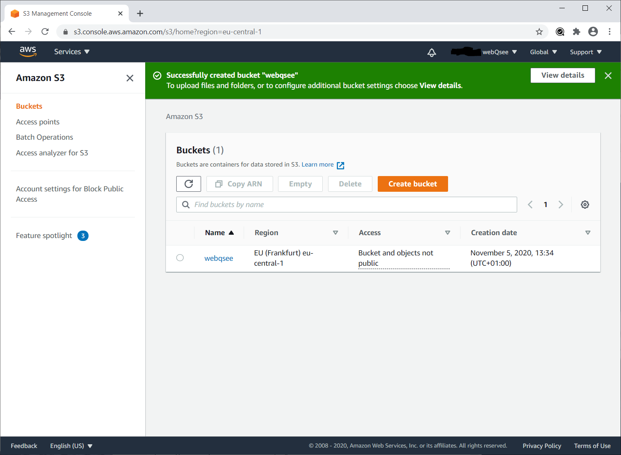
Task: Click the Find buckets by name field
Action: point(347,205)
